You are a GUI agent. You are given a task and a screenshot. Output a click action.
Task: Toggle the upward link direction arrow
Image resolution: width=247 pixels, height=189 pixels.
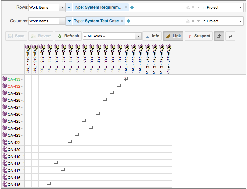tap(219, 36)
